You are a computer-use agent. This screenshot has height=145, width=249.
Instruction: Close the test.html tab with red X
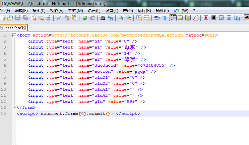[24, 28]
